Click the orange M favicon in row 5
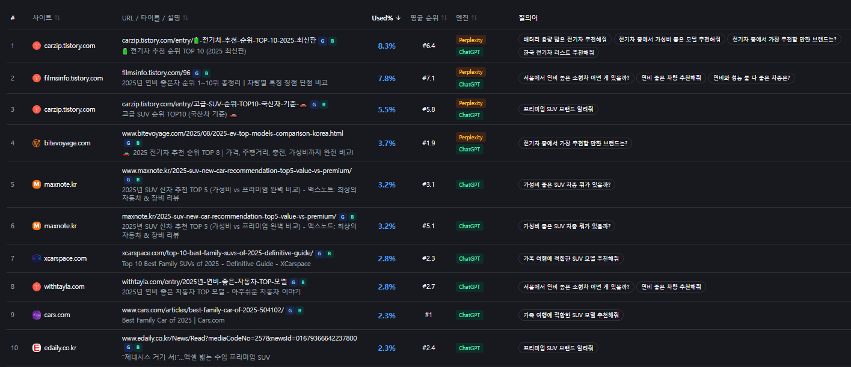The height and width of the screenshot is (367, 851). [37, 184]
